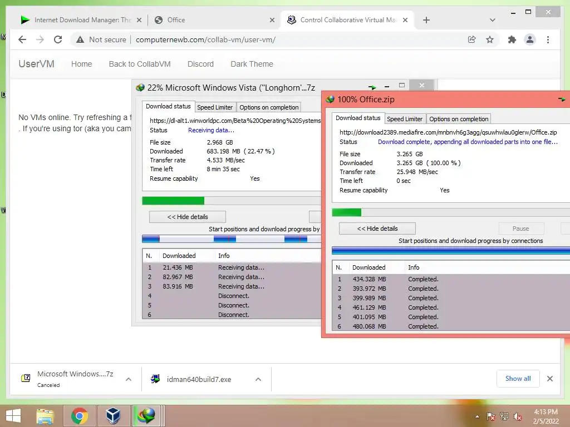The width and height of the screenshot is (570, 427).
Task: Open Speed Limiter tab in Office.zip window
Action: (x=405, y=119)
